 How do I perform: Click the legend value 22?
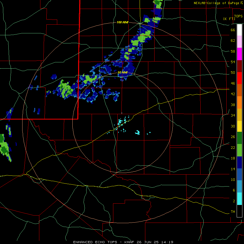(233, 147)
